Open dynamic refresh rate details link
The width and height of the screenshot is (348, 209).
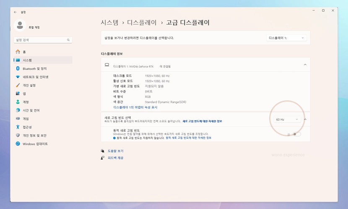coord(188,138)
